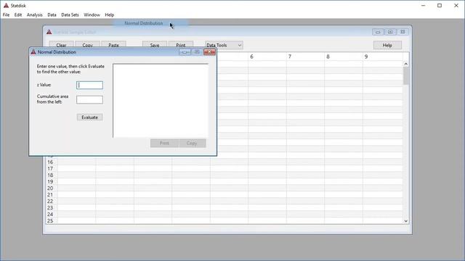Open the File menu

pyautogui.click(x=6, y=14)
